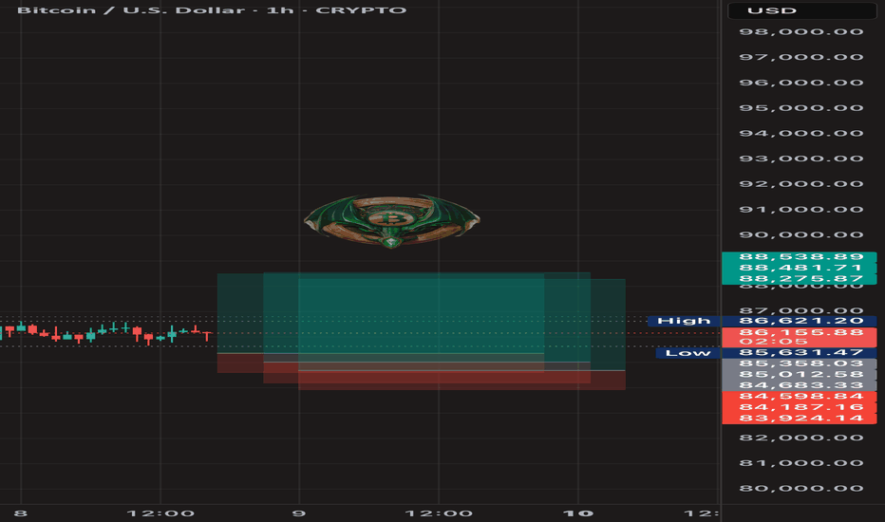Click the red 84,187.16 stop price tag
This screenshot has height=522, width=885.
pyautogui.click(x=800, y=407)
